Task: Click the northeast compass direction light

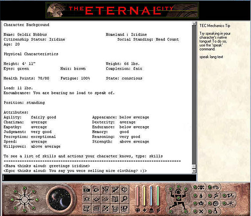Action: pos(33,191)
